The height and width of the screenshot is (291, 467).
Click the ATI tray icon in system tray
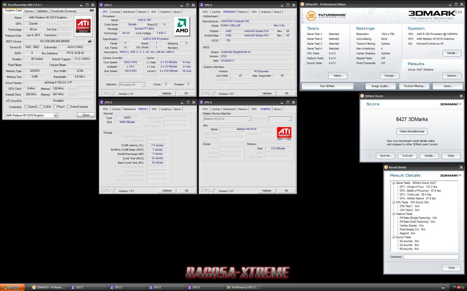[x=459, y=287]
